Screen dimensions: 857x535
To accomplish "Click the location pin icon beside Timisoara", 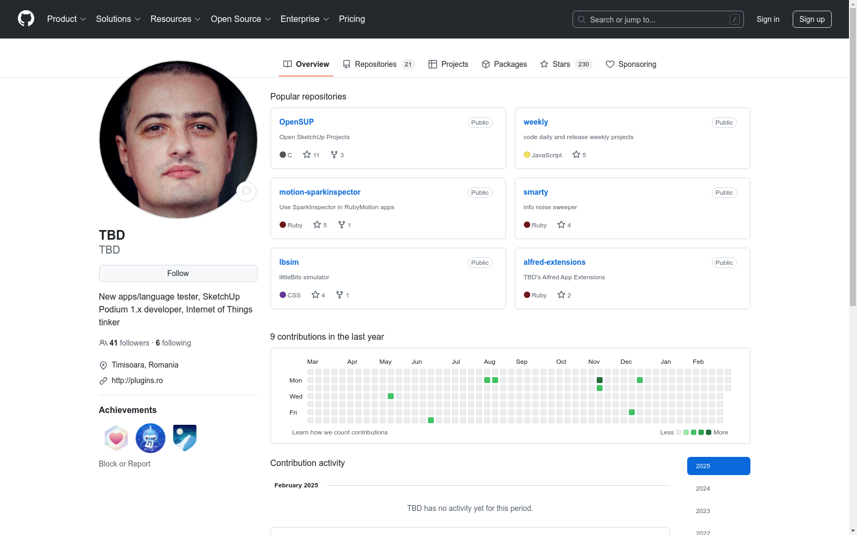I will pos(103,365).
